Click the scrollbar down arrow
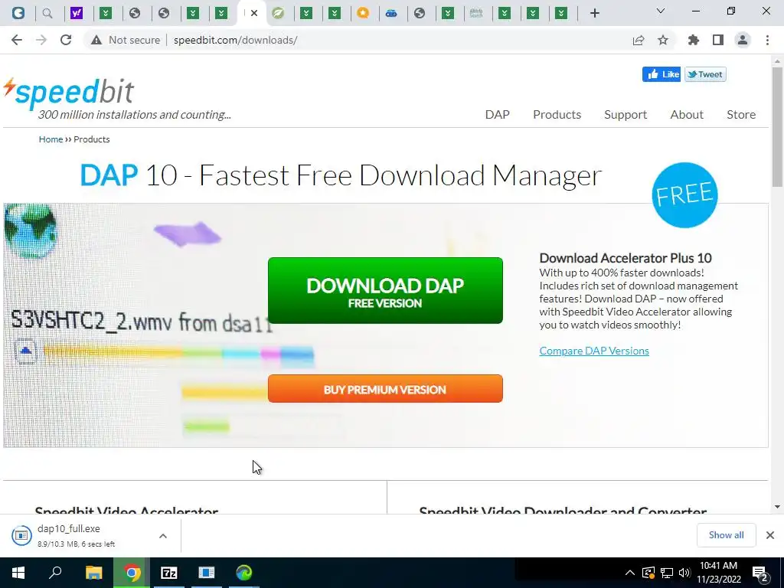Screen dimensions: 784x588 pos(777,507)
